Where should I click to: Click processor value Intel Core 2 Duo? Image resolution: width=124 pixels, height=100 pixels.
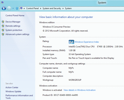(96, 47)
